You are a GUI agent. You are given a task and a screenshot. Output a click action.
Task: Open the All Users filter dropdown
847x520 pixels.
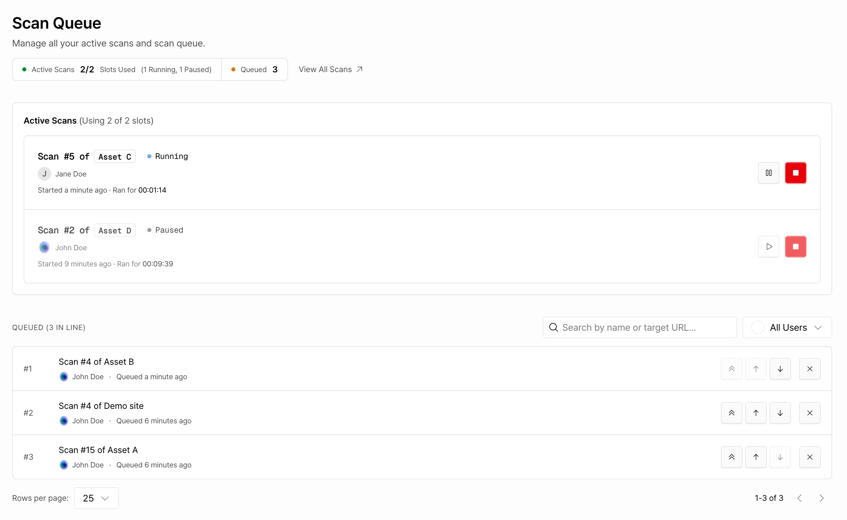tap(787, 327)
